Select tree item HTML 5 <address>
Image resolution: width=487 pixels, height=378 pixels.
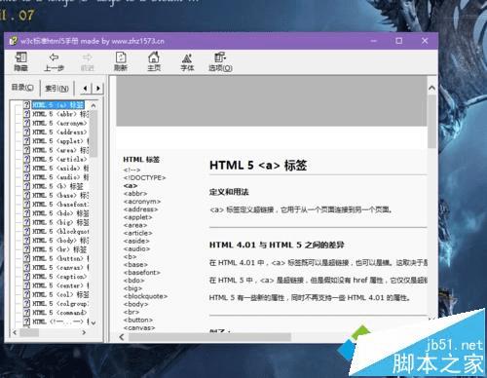coord(59,132)
